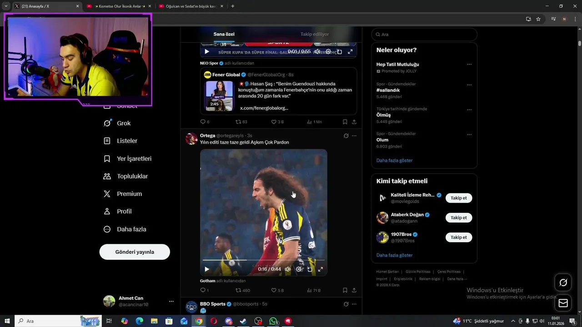Viewport: 582px width, 327px height.
Task: Follow 1907Bros with Takip et
Action: click(459, 237)
